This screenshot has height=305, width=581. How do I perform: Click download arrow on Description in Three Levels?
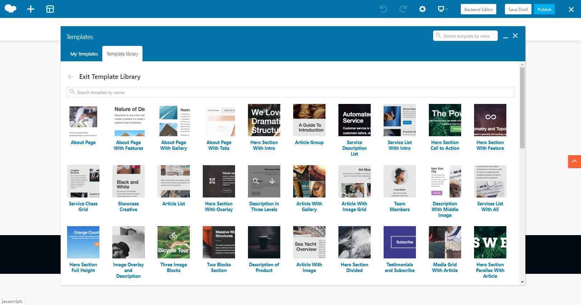coord(272,181)
